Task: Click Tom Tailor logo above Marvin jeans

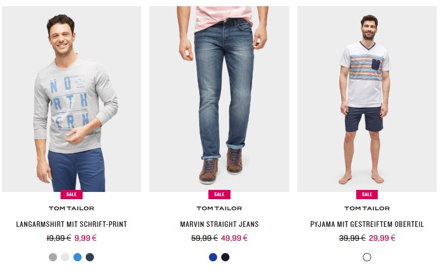Action: point(219,208)
